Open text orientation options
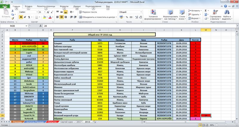 [72, 12]
